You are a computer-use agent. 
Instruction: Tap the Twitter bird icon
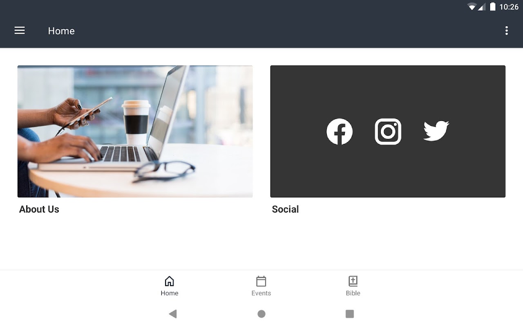click(436, 131)
